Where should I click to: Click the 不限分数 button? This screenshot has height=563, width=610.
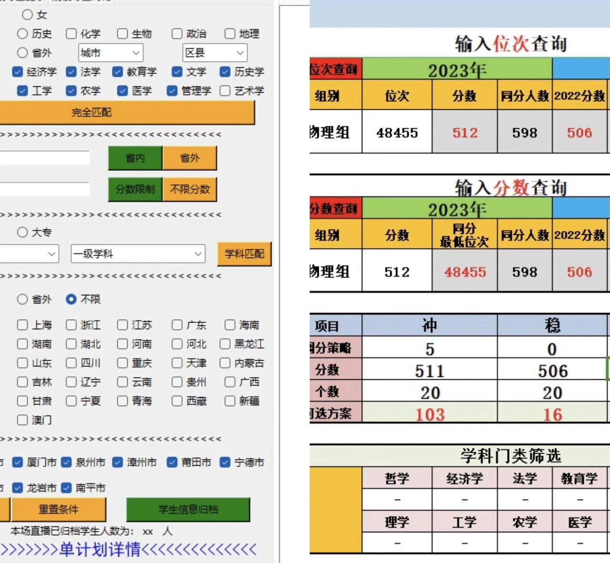point(190,189)
